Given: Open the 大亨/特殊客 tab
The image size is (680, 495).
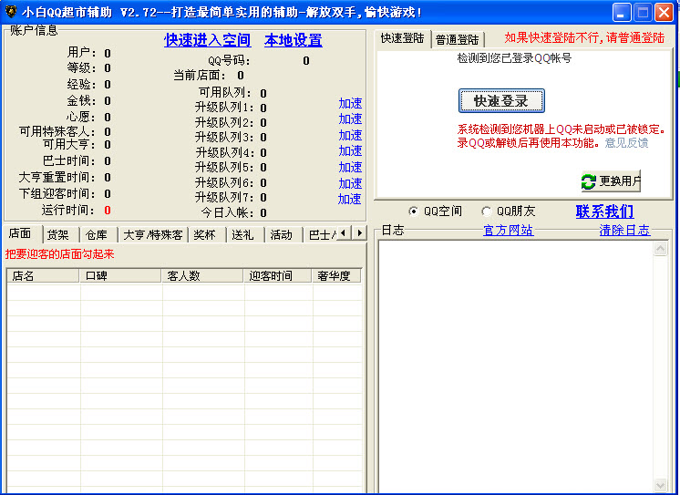Looking at the screenshot, I should [152, 234].
